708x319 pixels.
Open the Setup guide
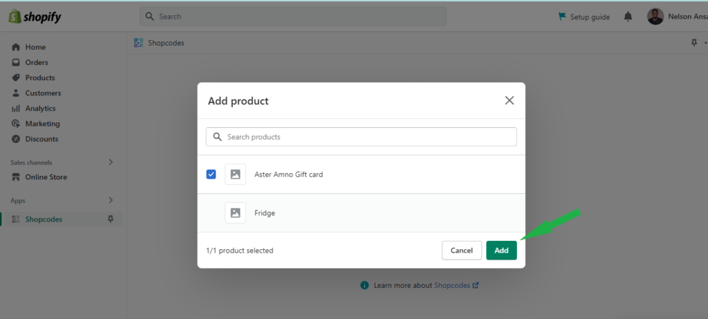coord(584,17)
